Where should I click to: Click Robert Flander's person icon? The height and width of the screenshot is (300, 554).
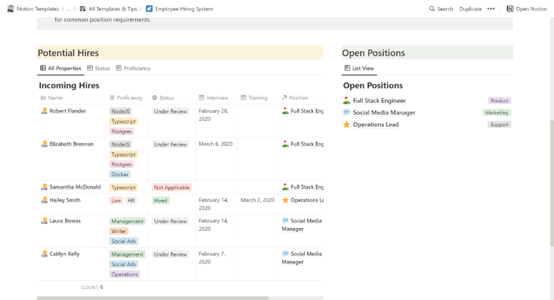[44, 111]
